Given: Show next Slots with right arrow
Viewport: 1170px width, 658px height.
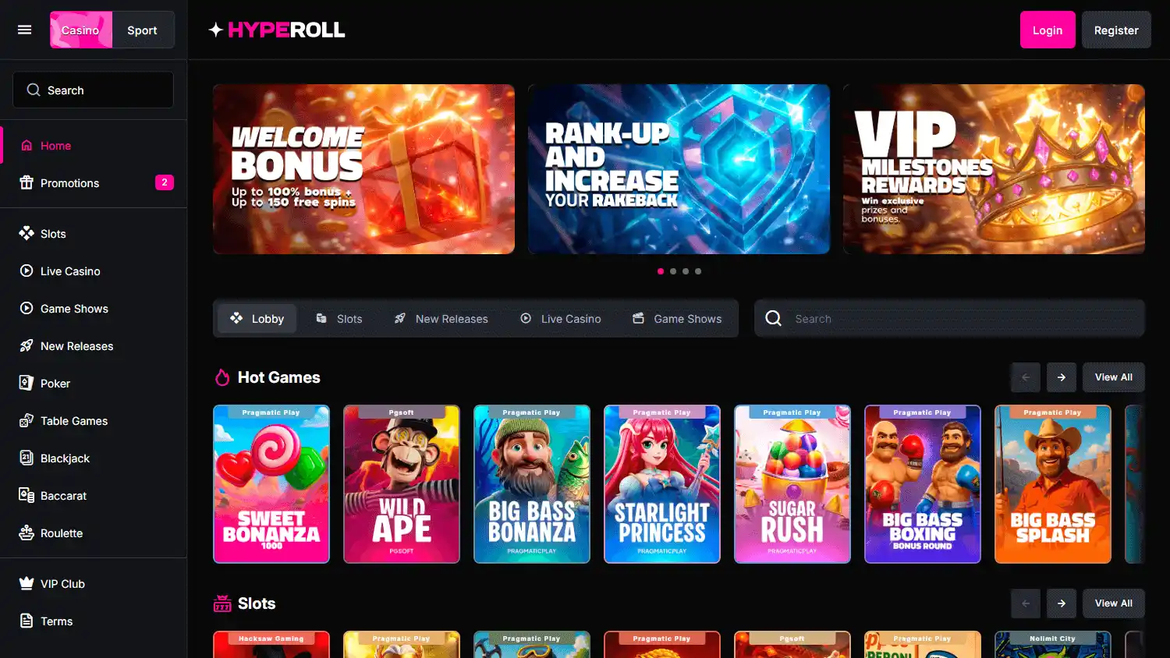Looking at the screenshot, I should coord(1062,603).
